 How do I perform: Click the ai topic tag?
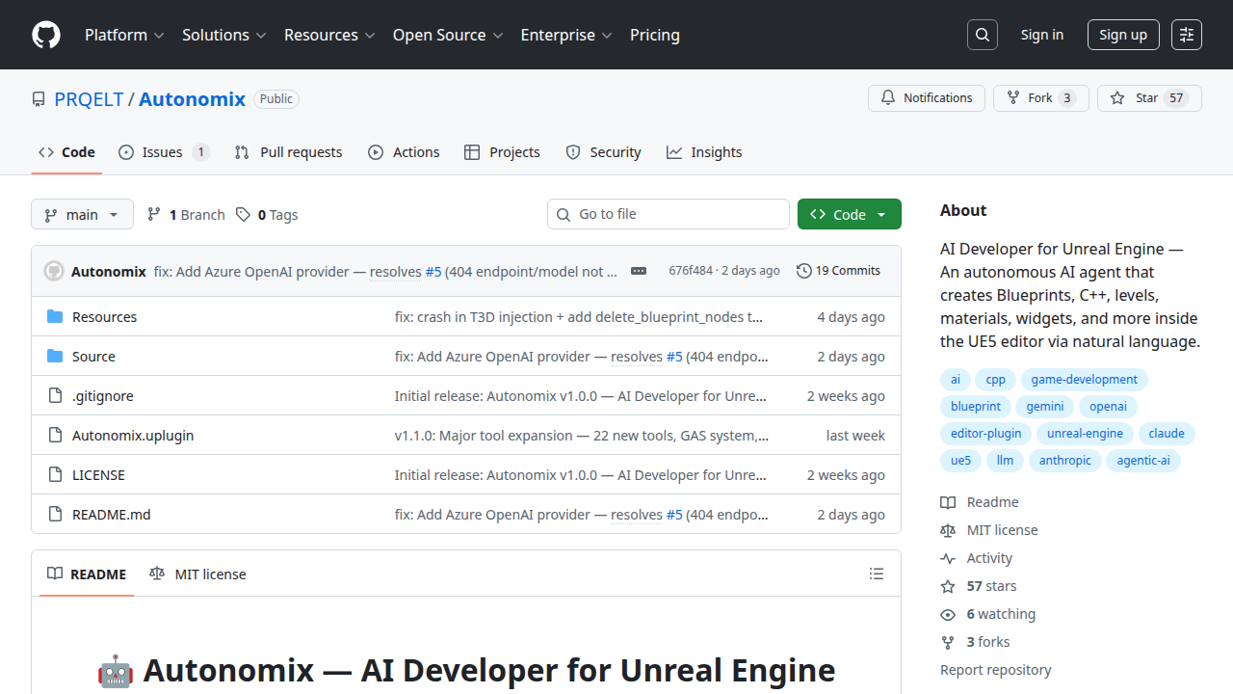point(956,380)
